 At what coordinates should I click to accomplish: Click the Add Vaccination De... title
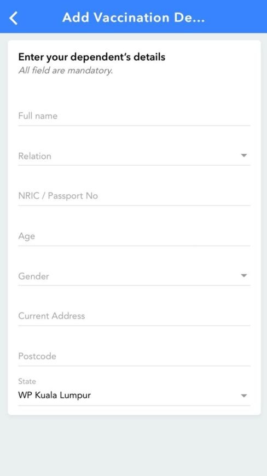tap(133, 18)
